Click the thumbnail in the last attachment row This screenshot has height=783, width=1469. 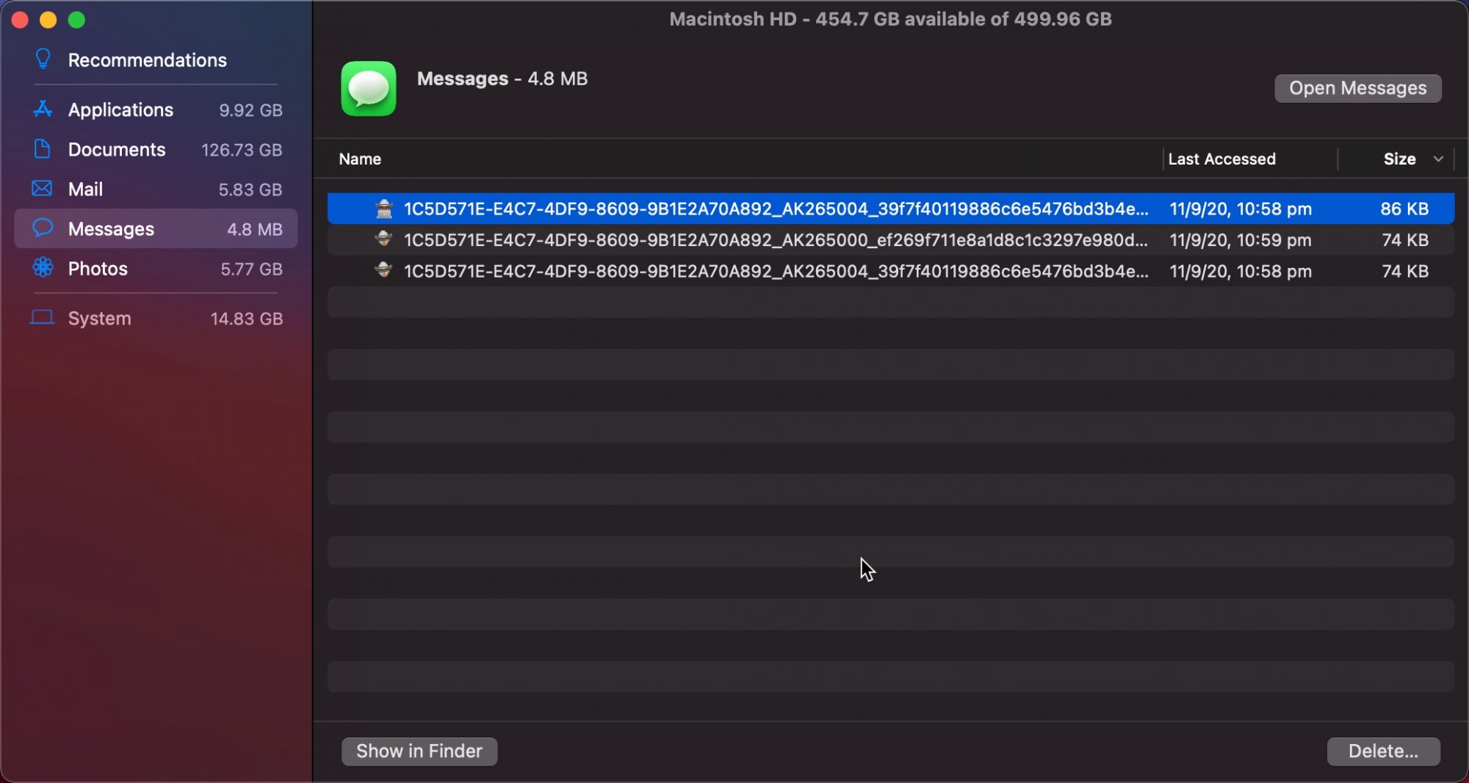pos(383,271)
